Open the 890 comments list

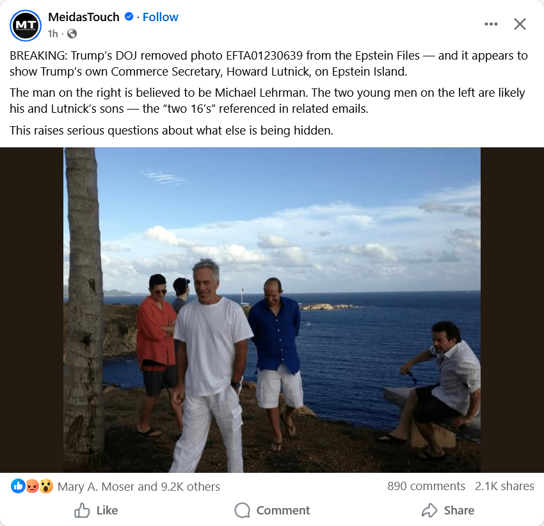coord(426,486)
